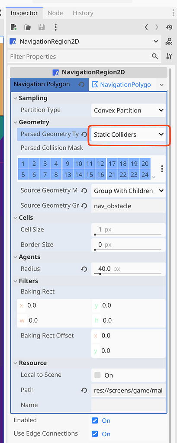Edit Baking Rect Offset x value
Image resolution: width=177 pixels, height=443 pixels.
[x=132, y=336]
